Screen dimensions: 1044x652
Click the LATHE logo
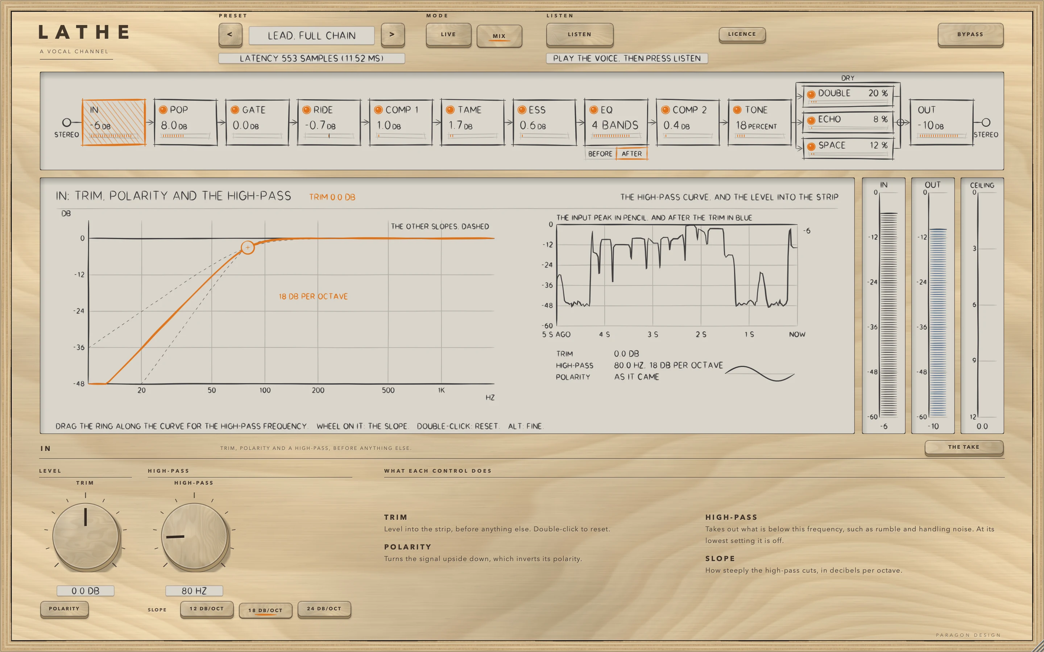pyautogui.click(x=84, y=32)
